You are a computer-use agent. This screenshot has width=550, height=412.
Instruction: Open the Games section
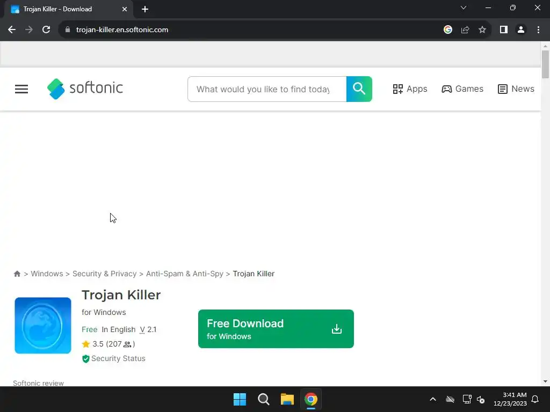(462, 89)
